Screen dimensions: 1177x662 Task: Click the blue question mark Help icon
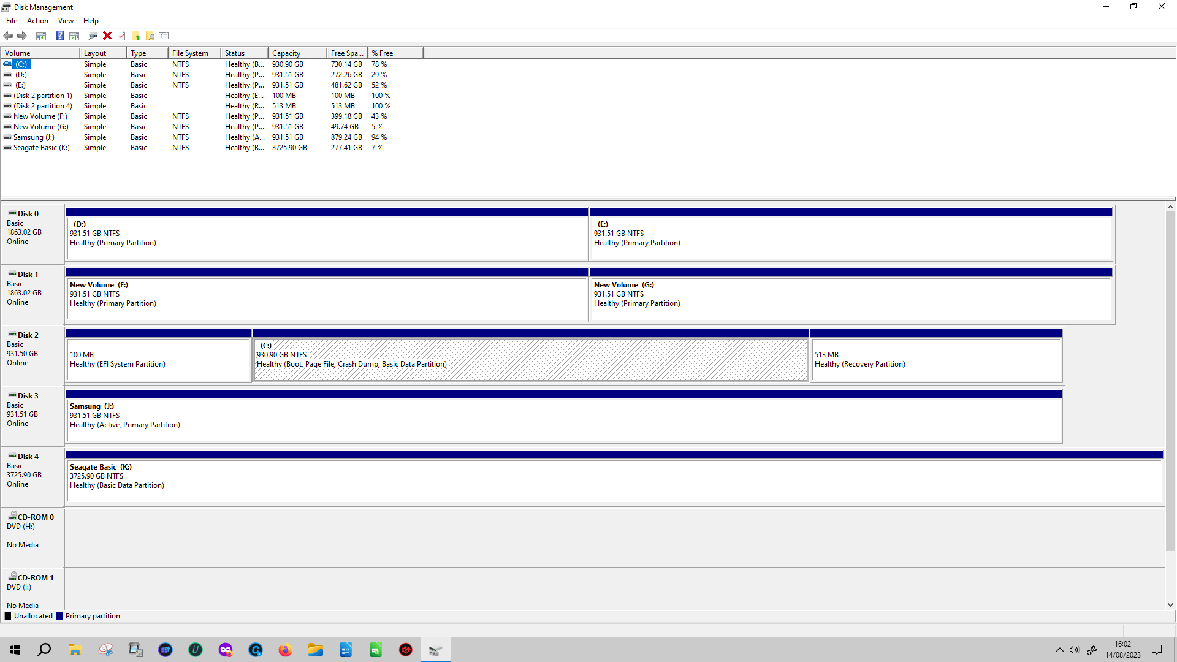(x=59, y=36)
